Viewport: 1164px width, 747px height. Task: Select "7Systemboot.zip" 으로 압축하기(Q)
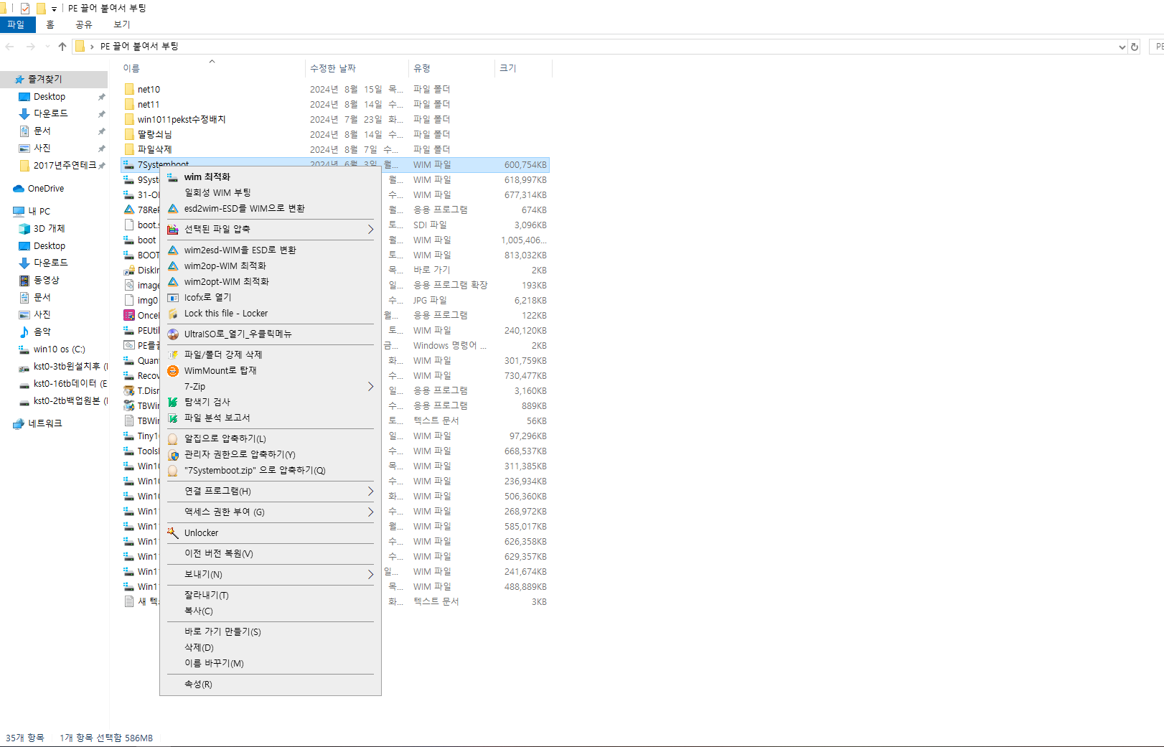coord(255,470)
